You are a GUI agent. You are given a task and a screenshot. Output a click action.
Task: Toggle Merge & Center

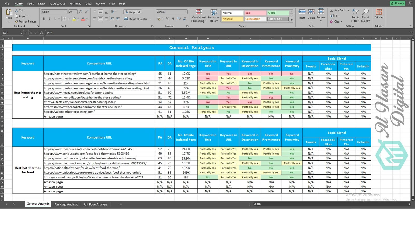tap(136, 19)
